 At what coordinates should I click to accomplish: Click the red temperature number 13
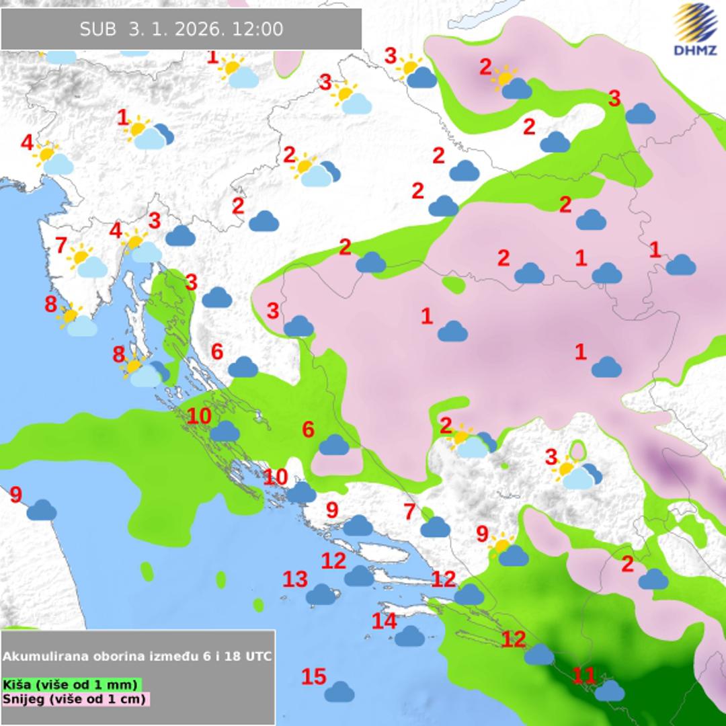(294, 579)
